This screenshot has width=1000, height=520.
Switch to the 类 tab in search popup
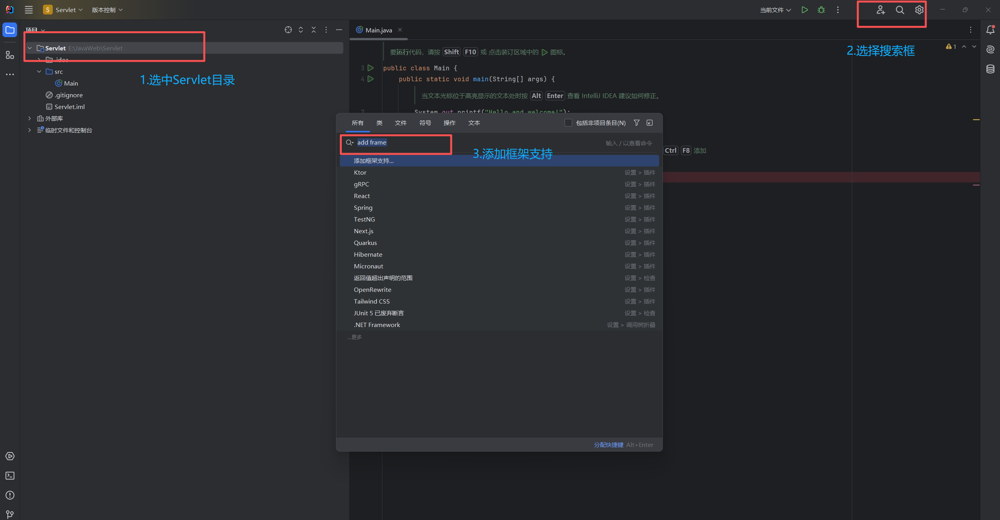click(379, 123)
